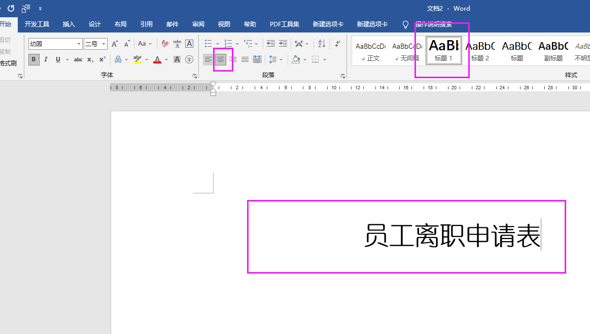This screenshot has width=590, height=334.
Task: Click the superscript icon
Action: tap(101, 59)
